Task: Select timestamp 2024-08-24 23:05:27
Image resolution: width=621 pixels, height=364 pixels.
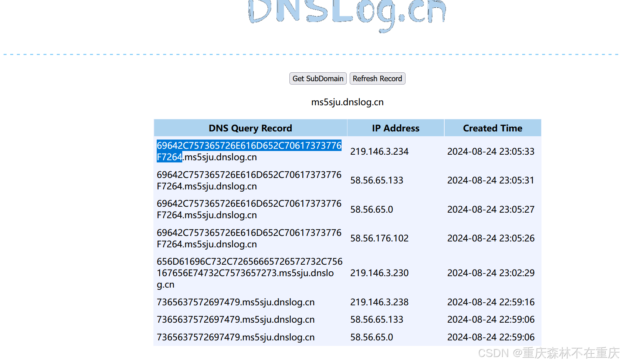Action: click(491, 209)
